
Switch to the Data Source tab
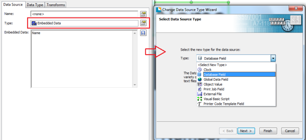13,5
